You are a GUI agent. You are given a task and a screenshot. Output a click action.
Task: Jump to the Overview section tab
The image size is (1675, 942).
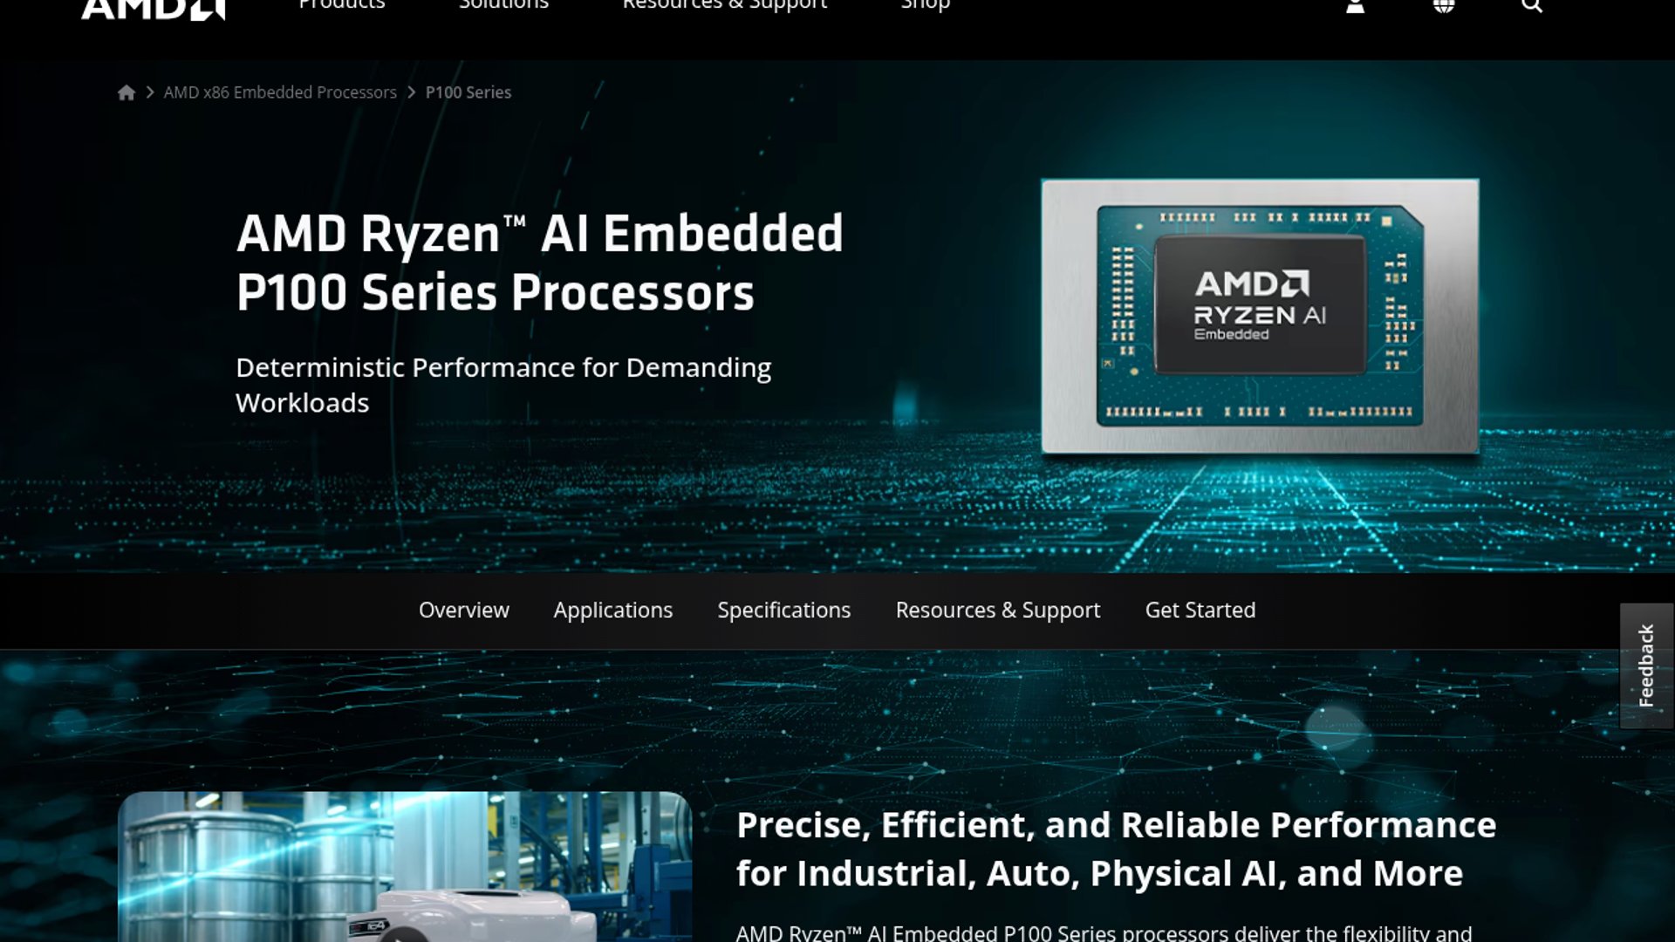tap(464, 610)
